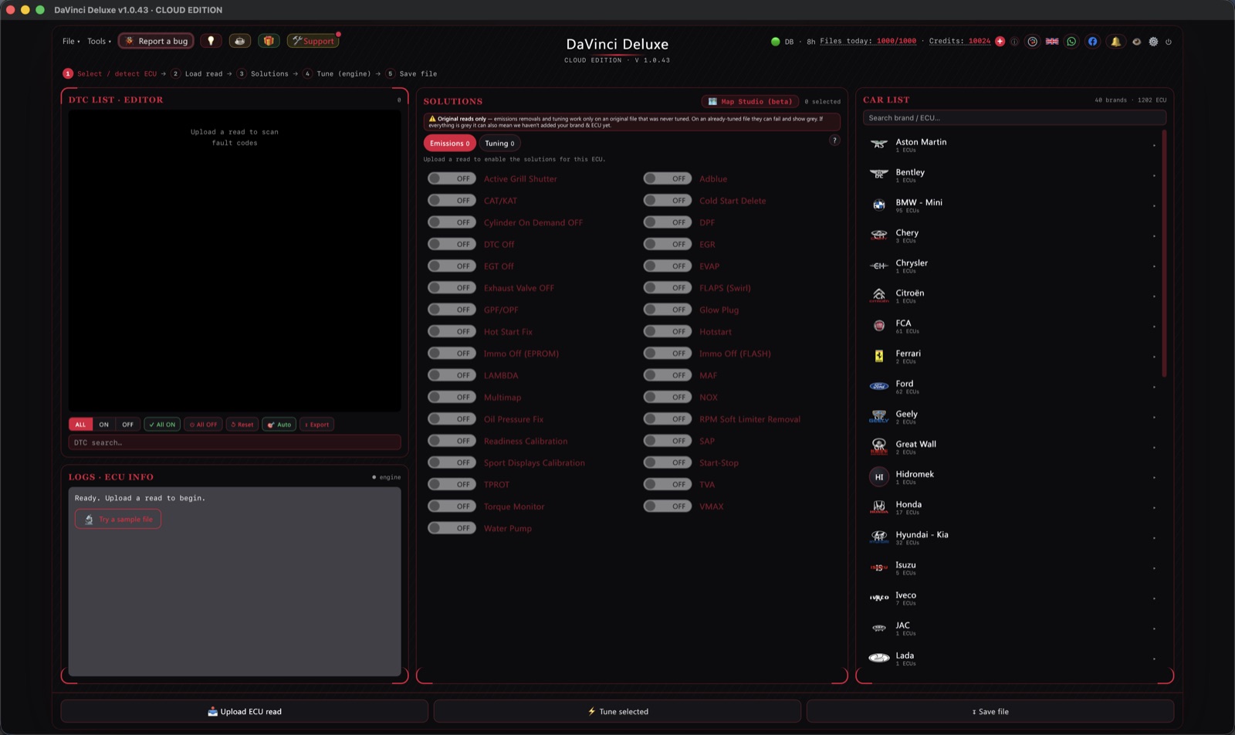Go to step 2 Load read
1235x735 pixels.
tap(197, 74)
